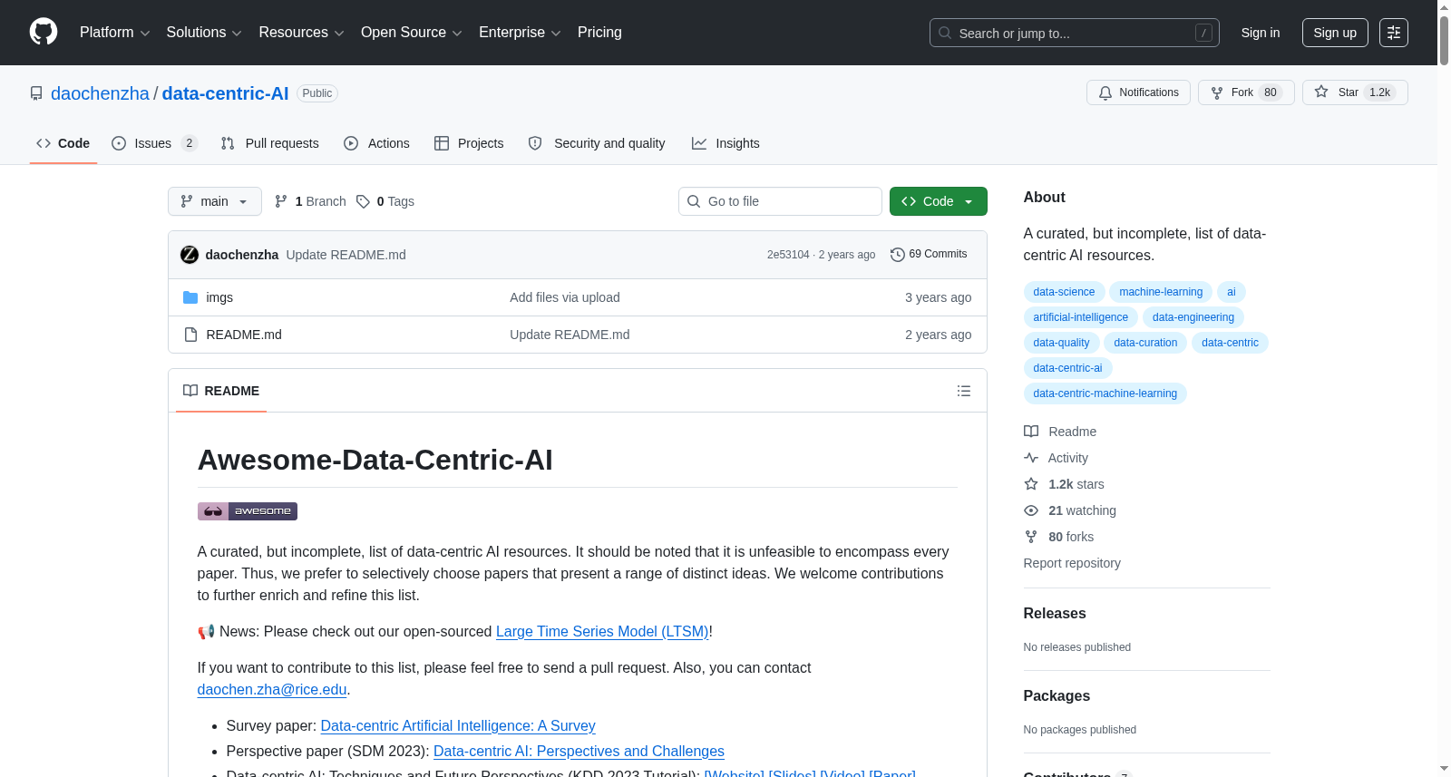Image resolution: width=1451 pixels, height=777 pixels.
Task: Click the Report repository link
Action: click(x=1072, y=563)
